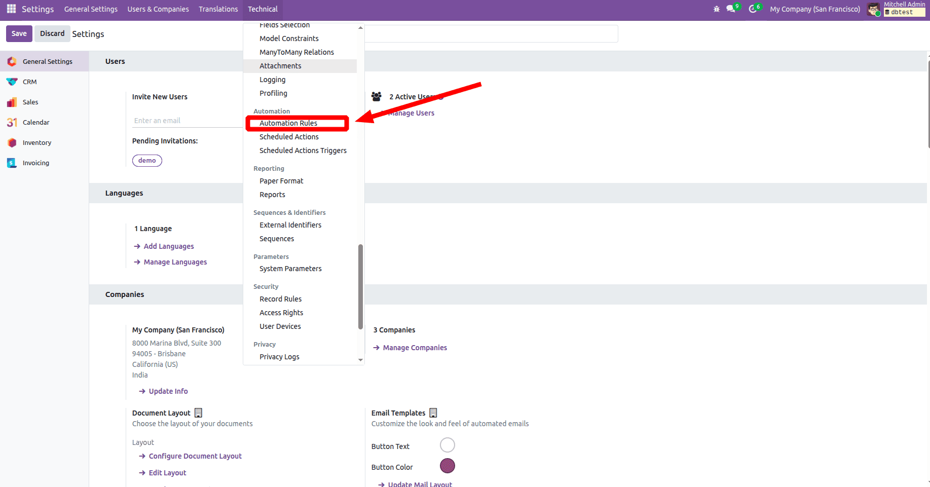Click building icon beside Document Layout
This screenshot has width=930, height=487.
(198, 413)
